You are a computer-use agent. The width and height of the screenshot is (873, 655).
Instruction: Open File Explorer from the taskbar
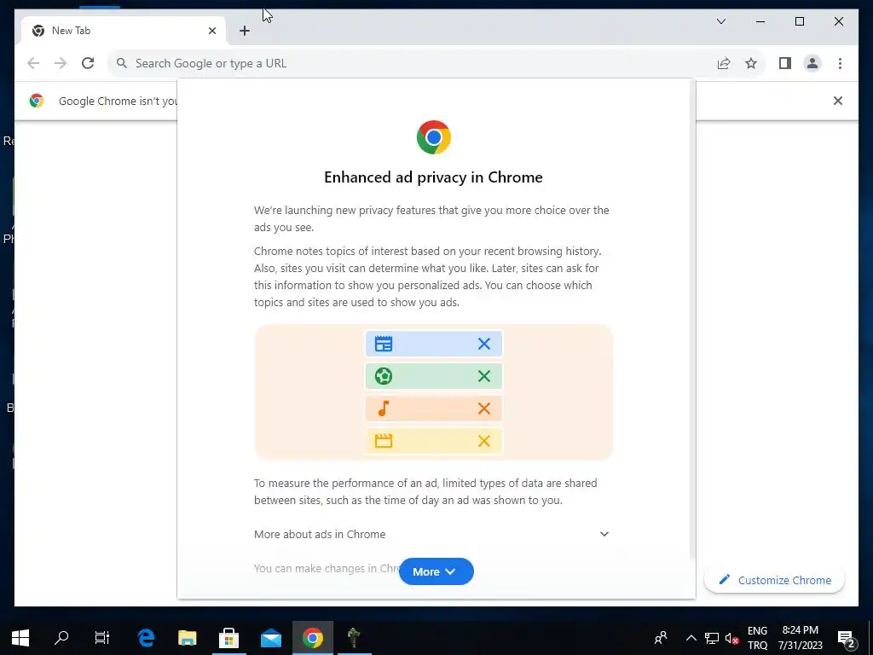pos(188,638)
